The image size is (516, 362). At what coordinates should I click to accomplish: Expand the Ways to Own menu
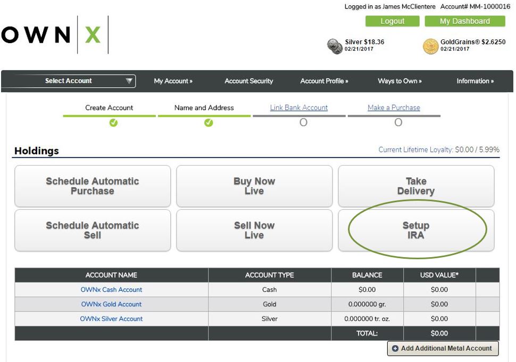pos(400,81)
